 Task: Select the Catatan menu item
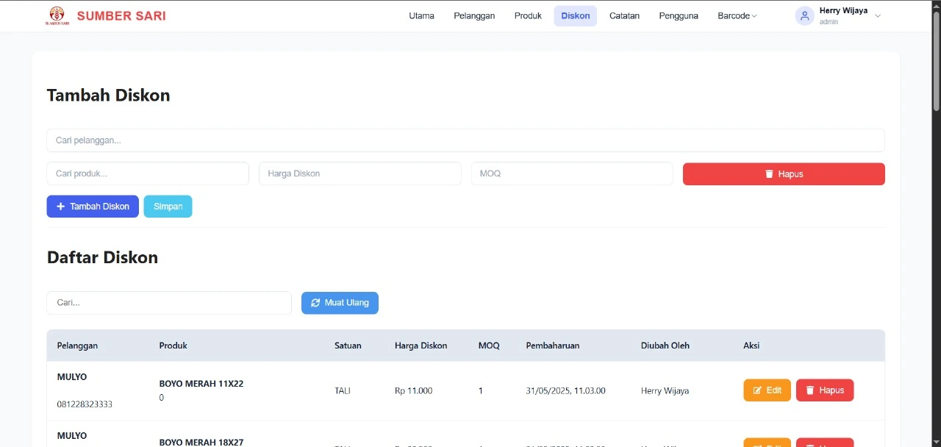coord(624,15)
